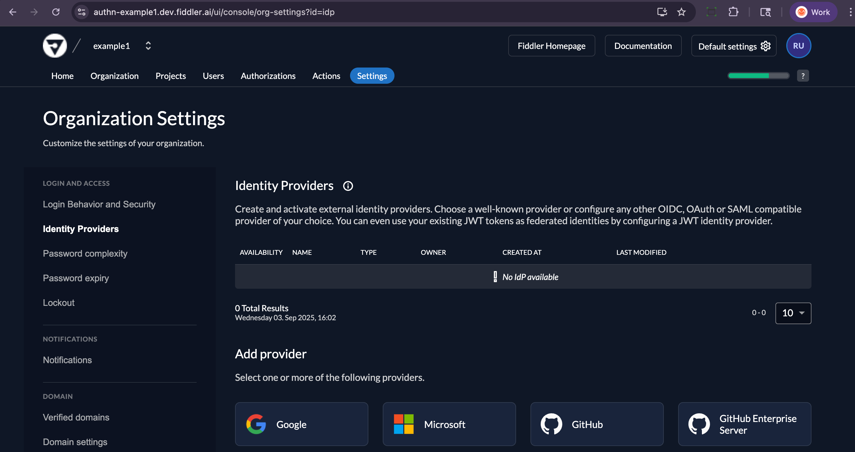Click the Fiddler logo in the header
Image resolution: width=855 pixels, height=452 pixels.
[x=55, y=45]
